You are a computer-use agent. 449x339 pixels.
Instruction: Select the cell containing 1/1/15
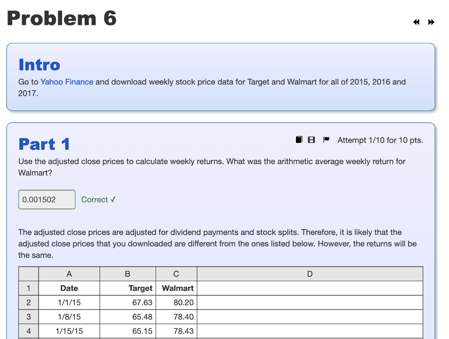pyautogui.click(x=69, y=302)
